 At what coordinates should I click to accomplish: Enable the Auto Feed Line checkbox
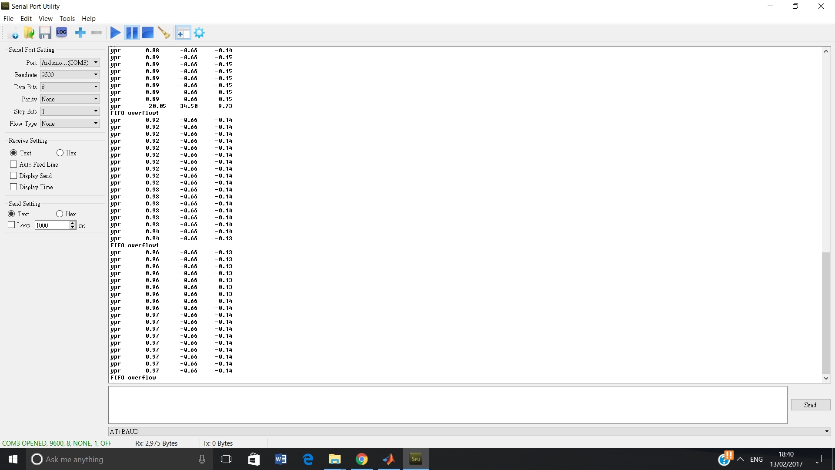click(x=13, y=164)
